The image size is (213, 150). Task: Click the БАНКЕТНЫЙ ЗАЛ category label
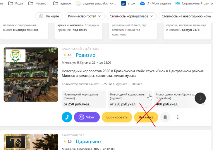click(x=73, y=135)
